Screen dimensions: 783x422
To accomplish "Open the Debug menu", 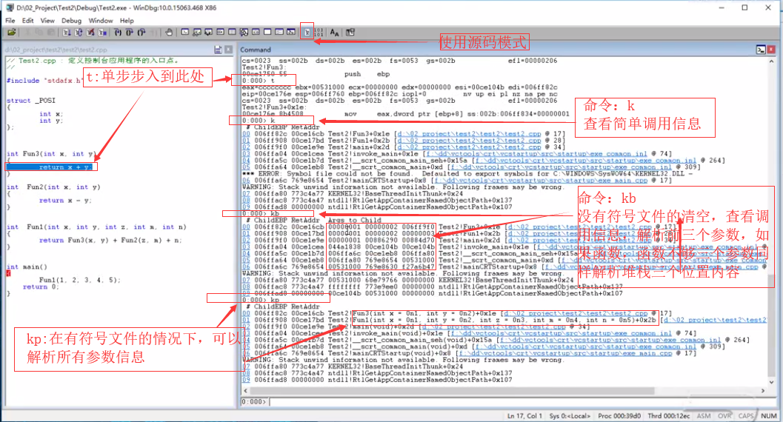I will [71, 21].
